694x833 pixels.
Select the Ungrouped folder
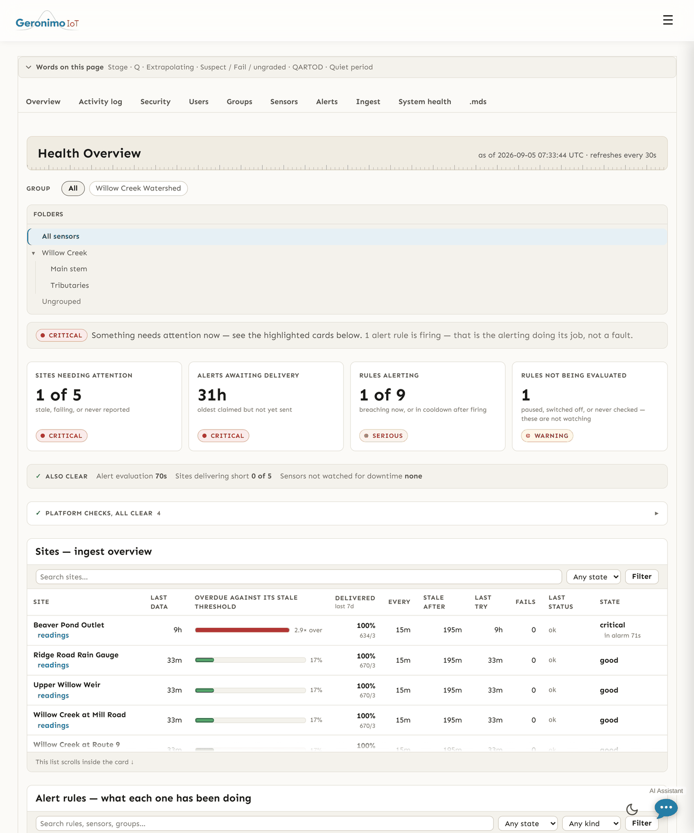point(61,301)
